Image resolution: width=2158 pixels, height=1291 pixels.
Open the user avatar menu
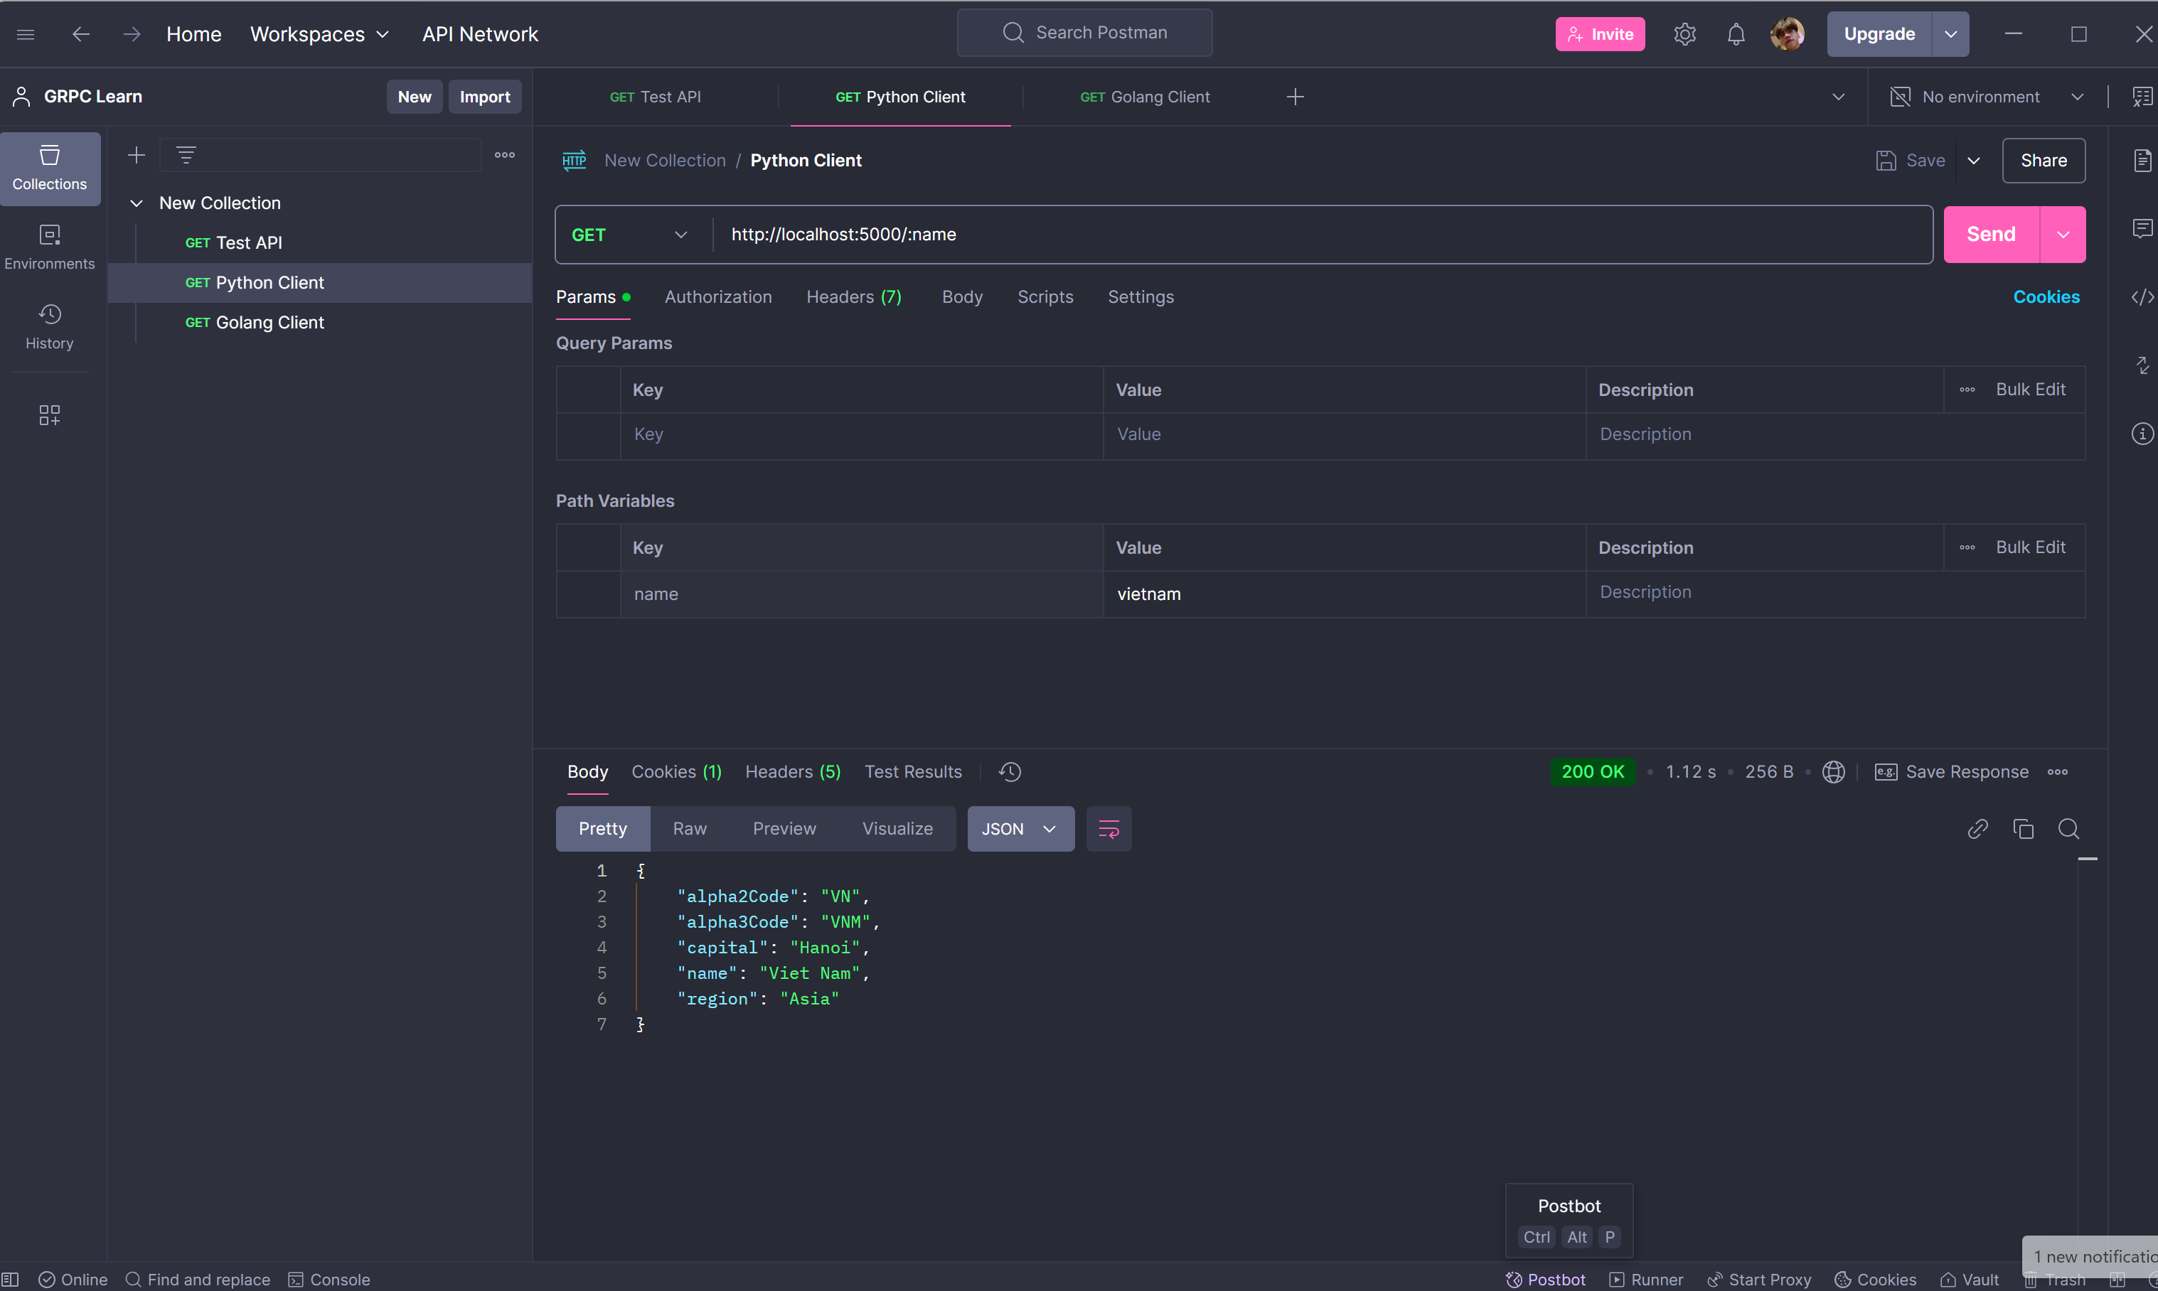click(1786, 34)
